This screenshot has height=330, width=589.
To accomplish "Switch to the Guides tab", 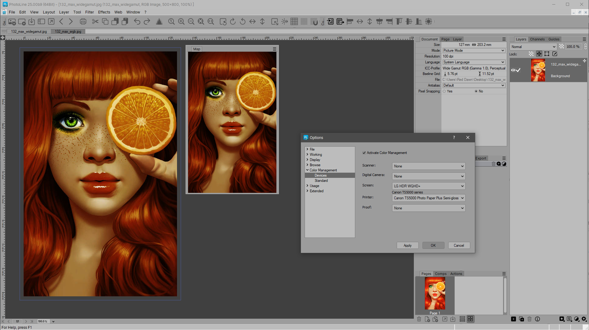I will point(554,39).
